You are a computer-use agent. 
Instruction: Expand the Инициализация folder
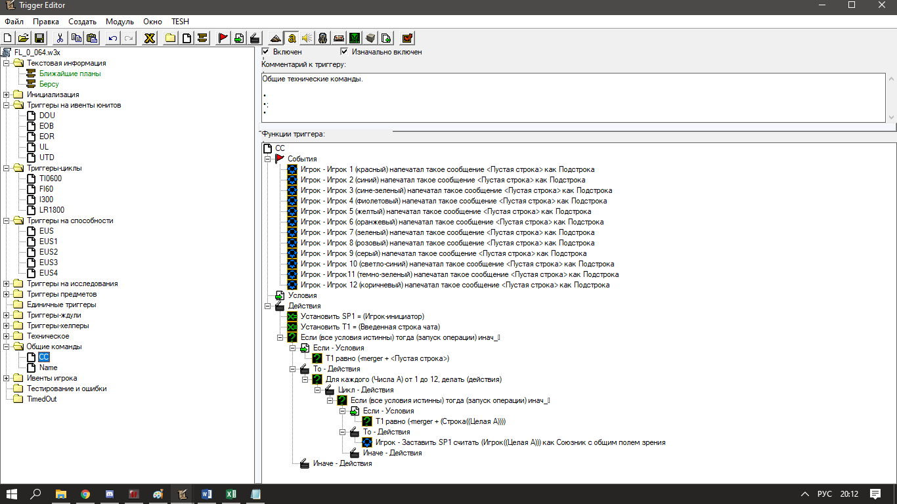click(7, 94)
